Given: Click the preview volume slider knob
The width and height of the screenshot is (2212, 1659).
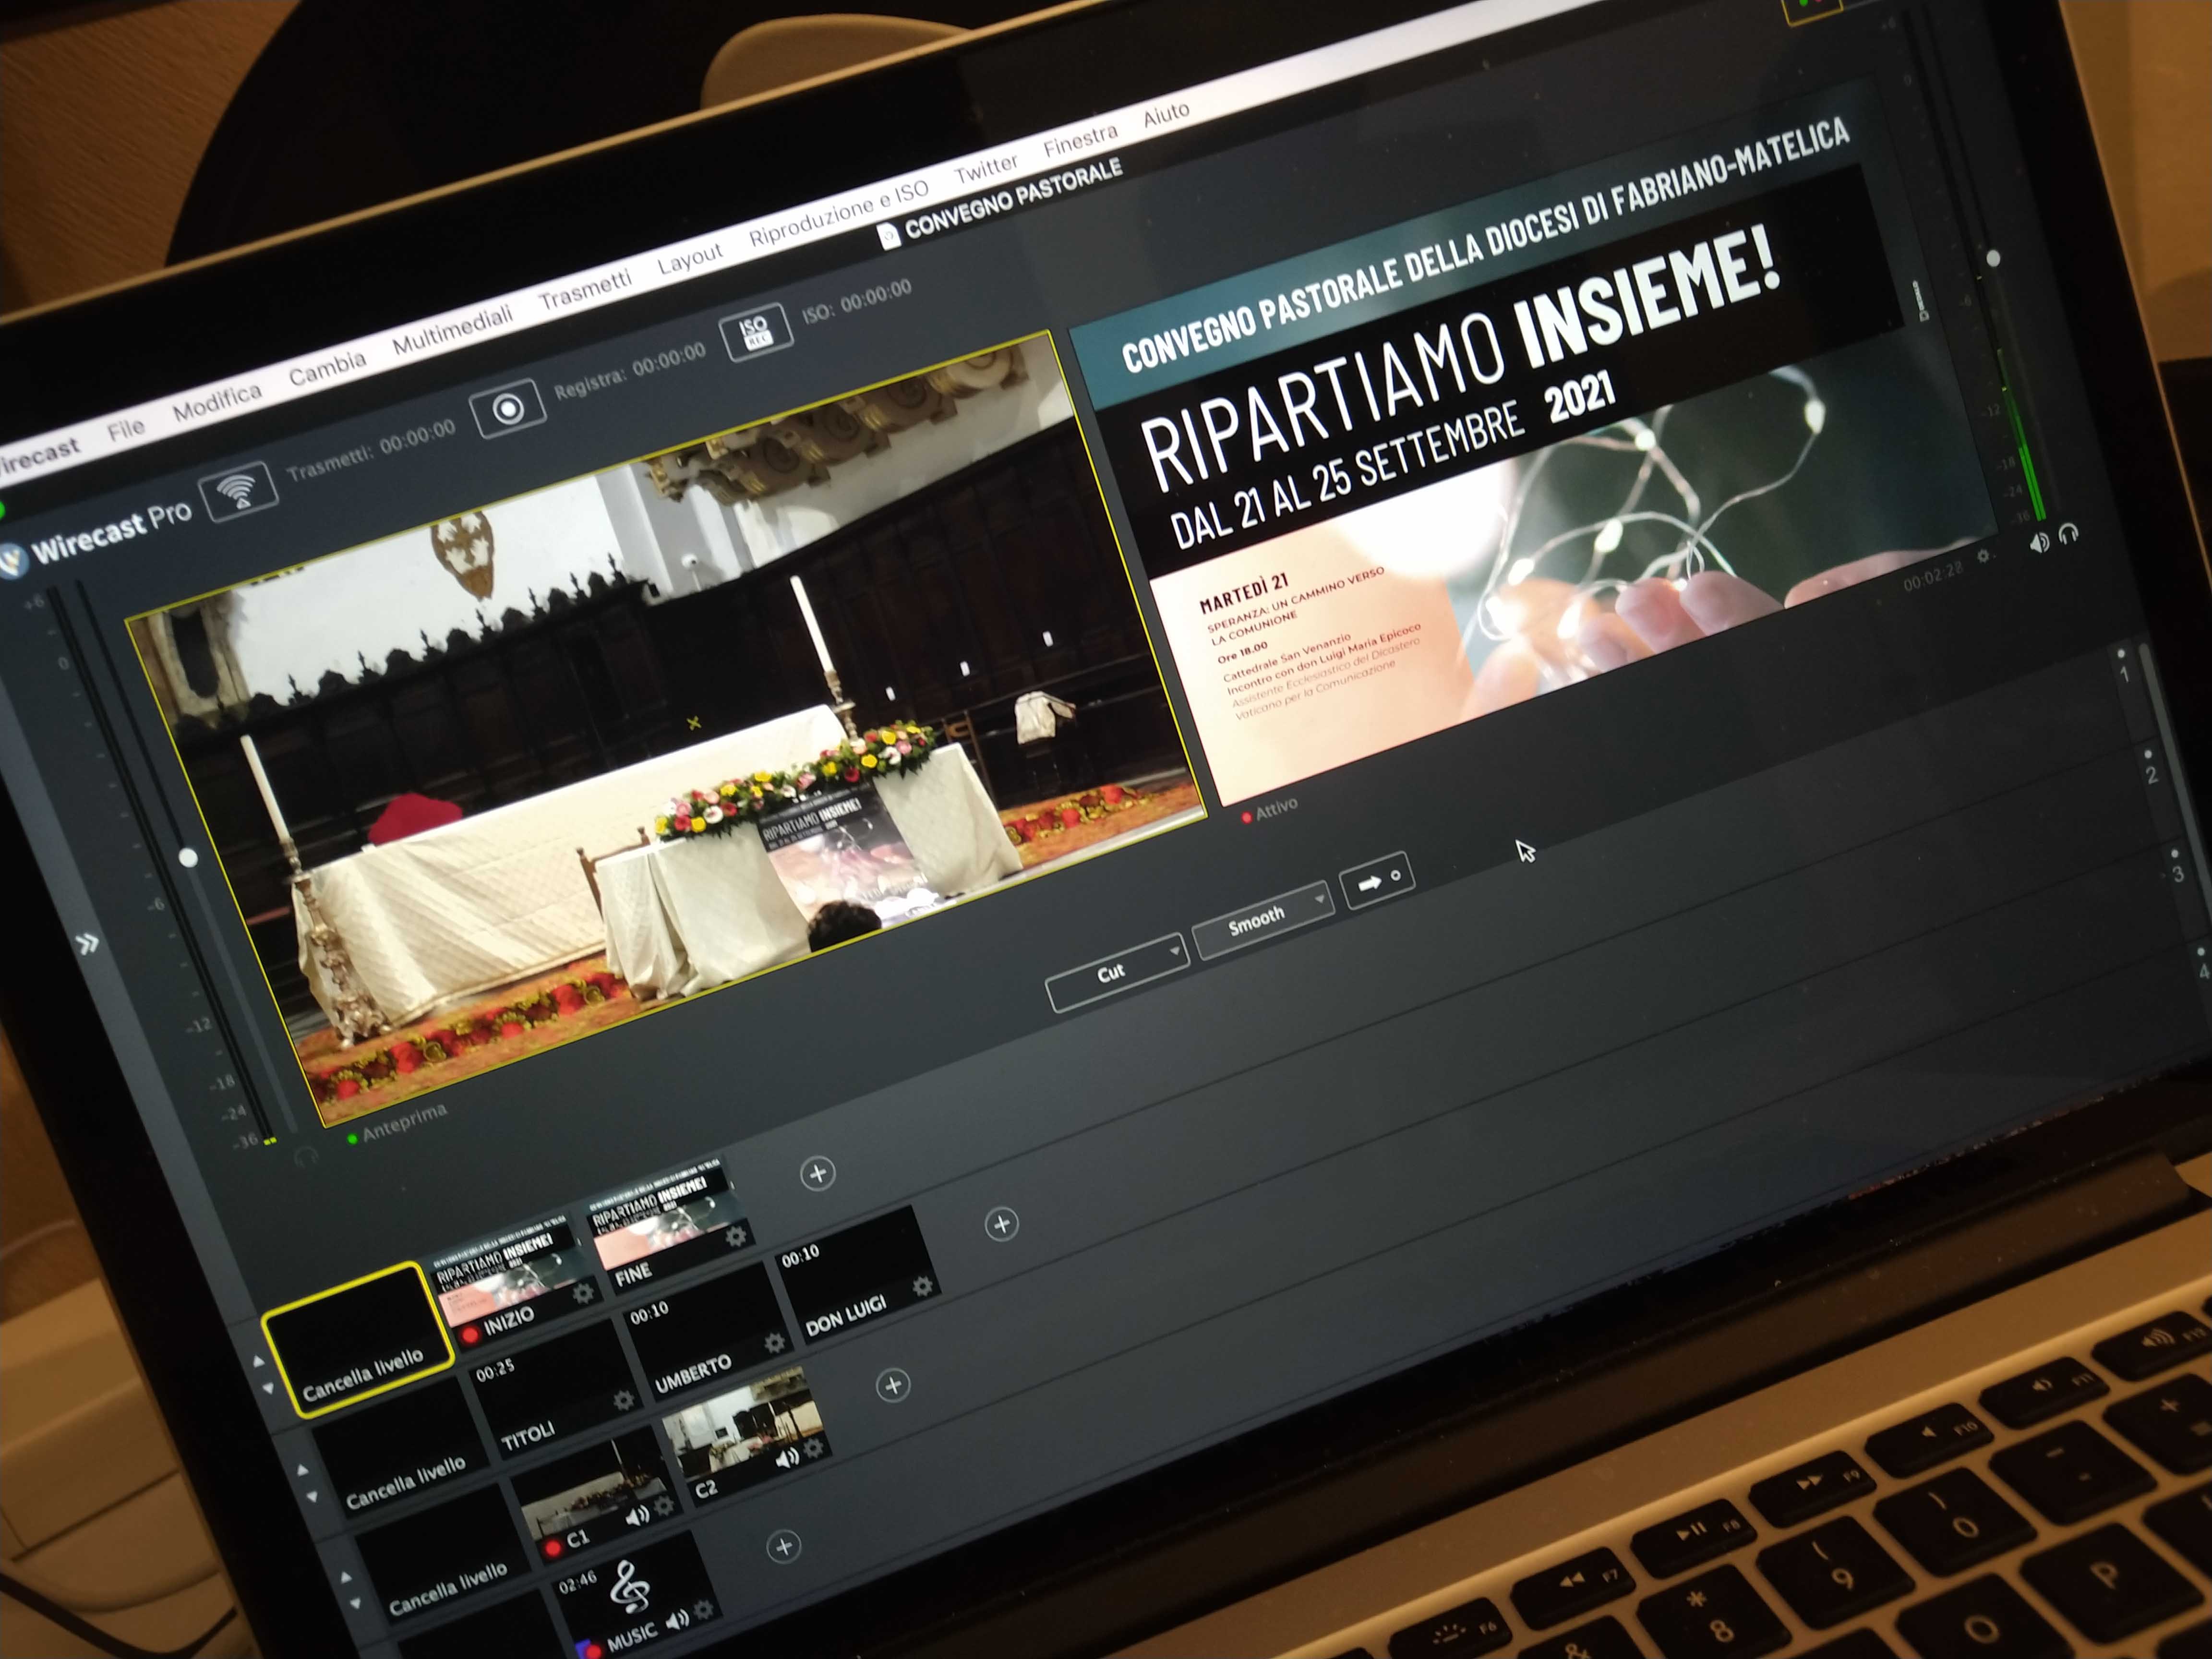Looking at the screenshot, I should pos(187,857).
